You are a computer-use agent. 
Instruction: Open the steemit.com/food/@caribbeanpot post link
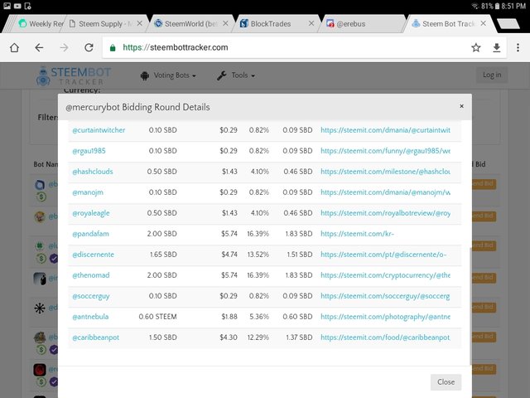385,337
